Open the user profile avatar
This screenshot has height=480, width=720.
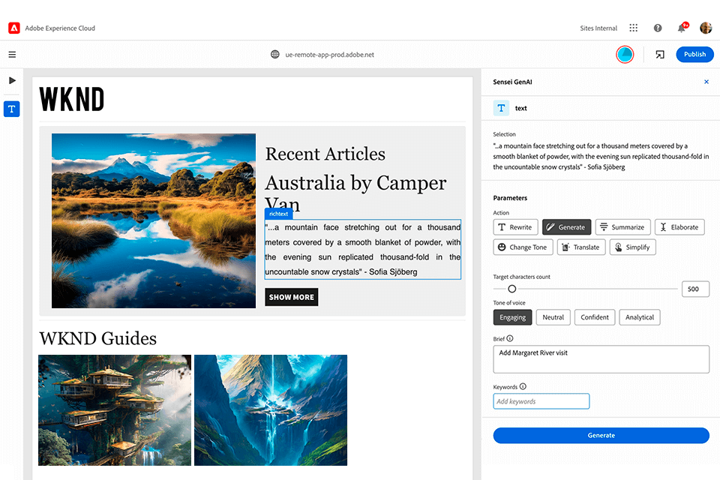[706, 28]
